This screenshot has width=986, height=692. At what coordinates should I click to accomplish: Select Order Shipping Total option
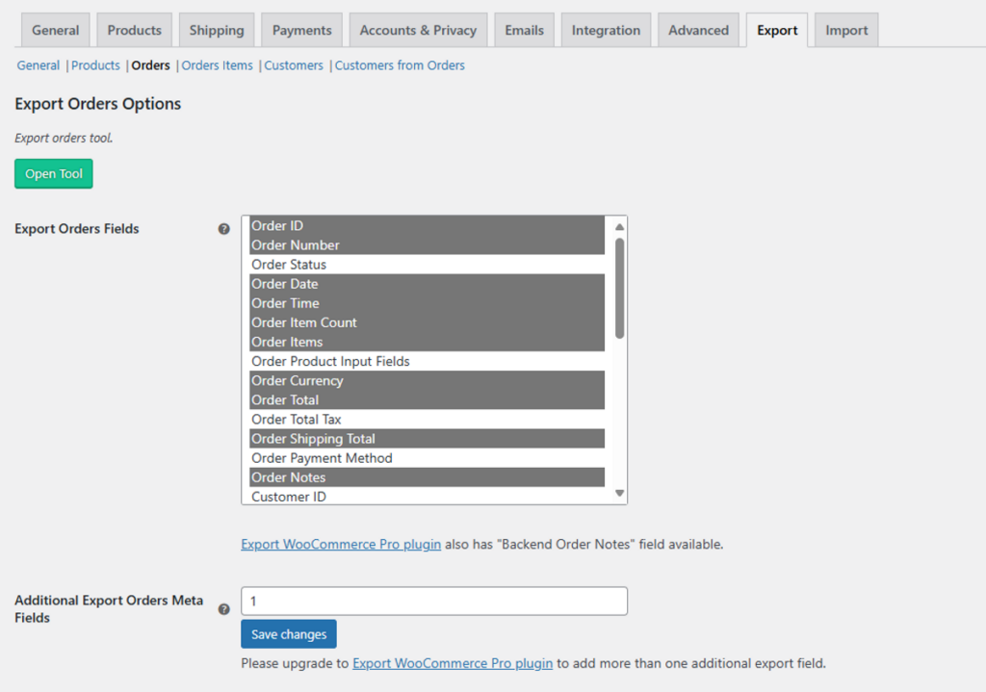(x=427, y=439)
